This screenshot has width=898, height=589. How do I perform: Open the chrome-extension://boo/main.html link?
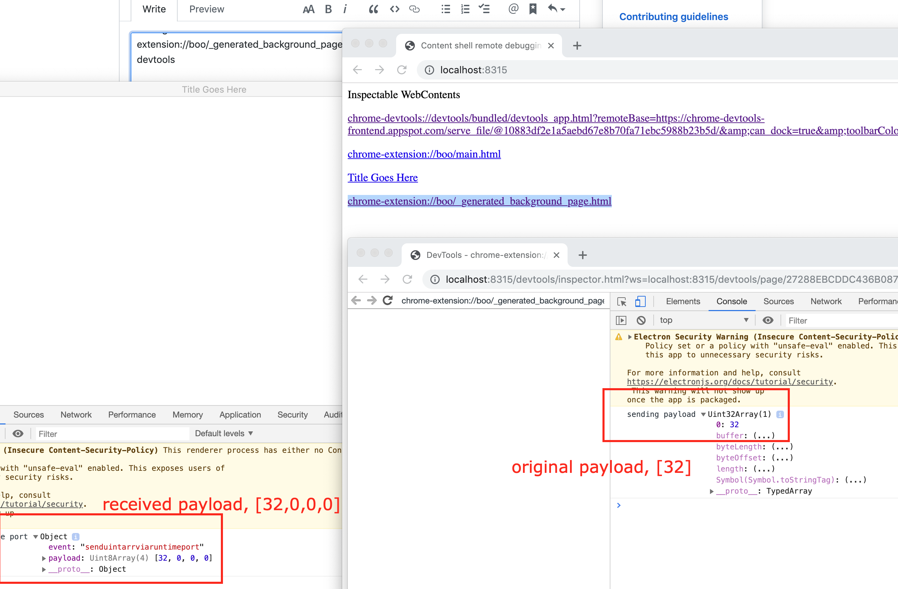click(424, 154)
